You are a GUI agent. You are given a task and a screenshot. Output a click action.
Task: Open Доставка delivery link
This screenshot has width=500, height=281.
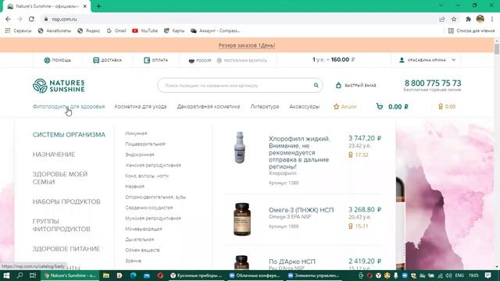107,60
